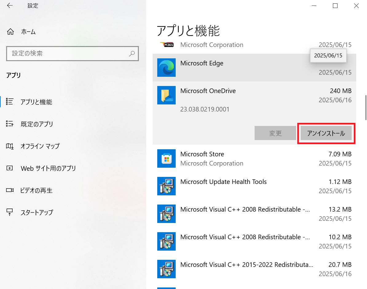Click the M365 app icon
Screen dimensions: 367x289
coord(166,45)
